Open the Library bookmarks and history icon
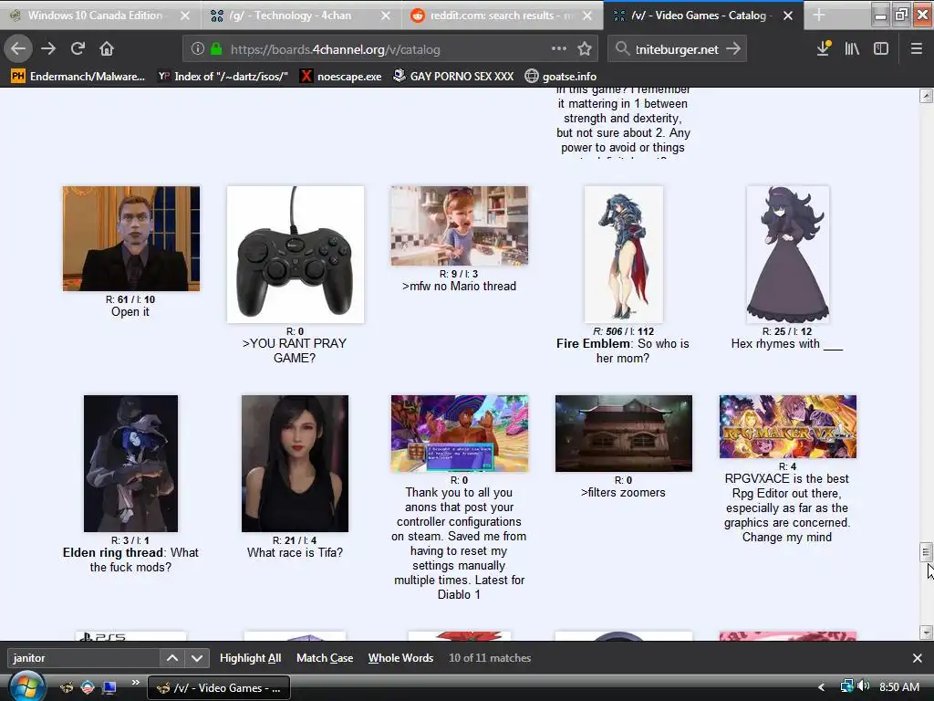 tap(852, 49)
